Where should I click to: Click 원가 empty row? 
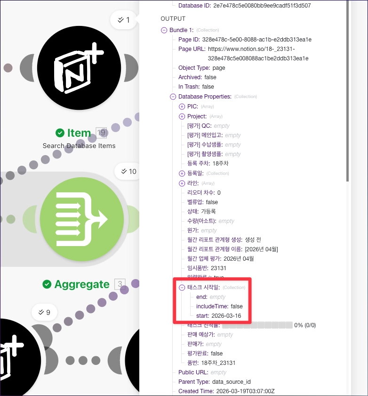(x=202, y=231)
